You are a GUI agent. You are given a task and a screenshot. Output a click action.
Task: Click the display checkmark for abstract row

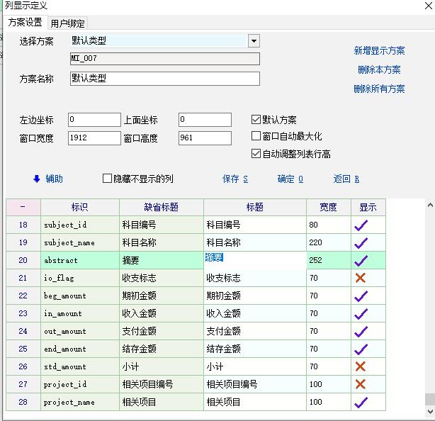click(x=361, y=260)
